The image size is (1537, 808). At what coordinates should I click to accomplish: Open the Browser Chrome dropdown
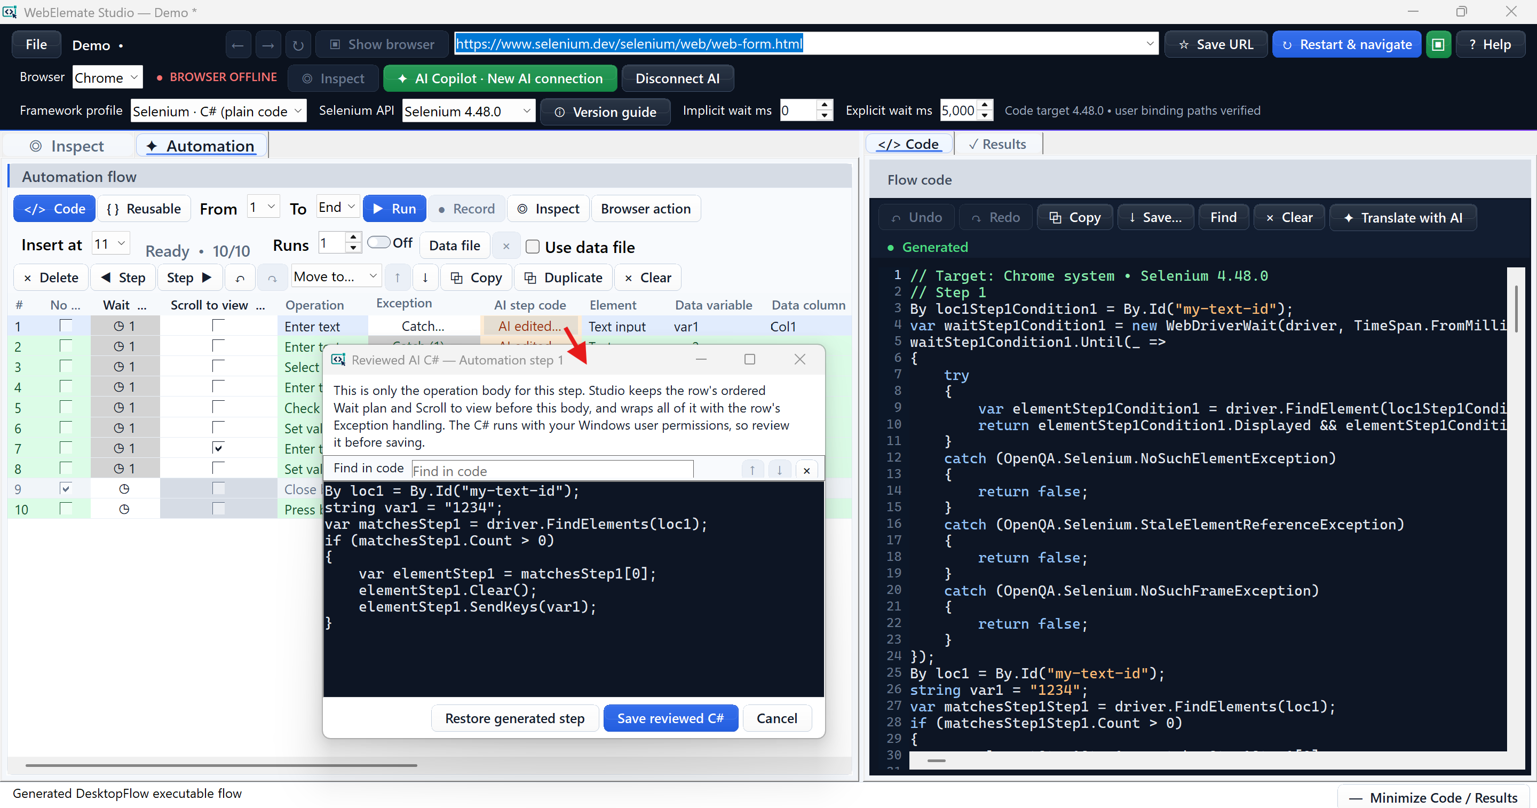click(107, 77)
